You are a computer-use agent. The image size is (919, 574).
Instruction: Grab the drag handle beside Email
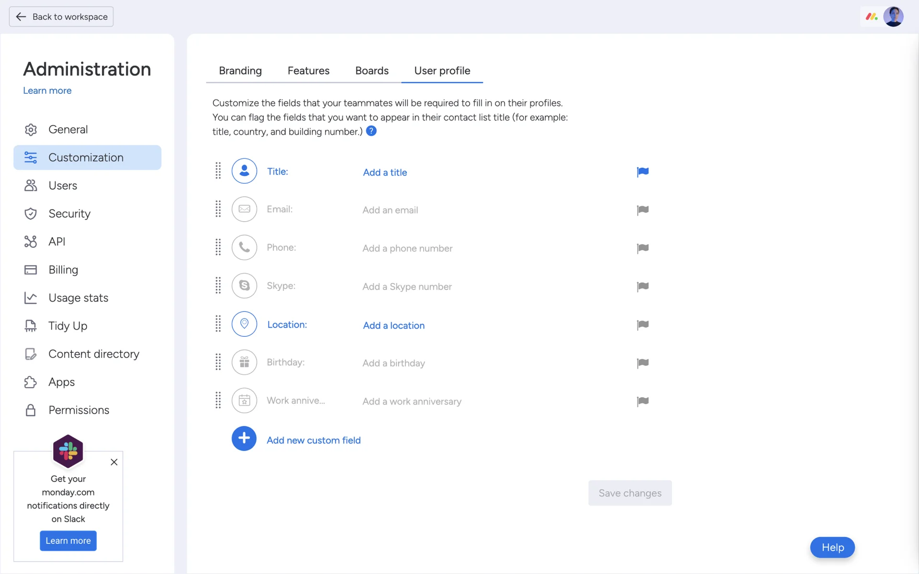click(218, 209)
